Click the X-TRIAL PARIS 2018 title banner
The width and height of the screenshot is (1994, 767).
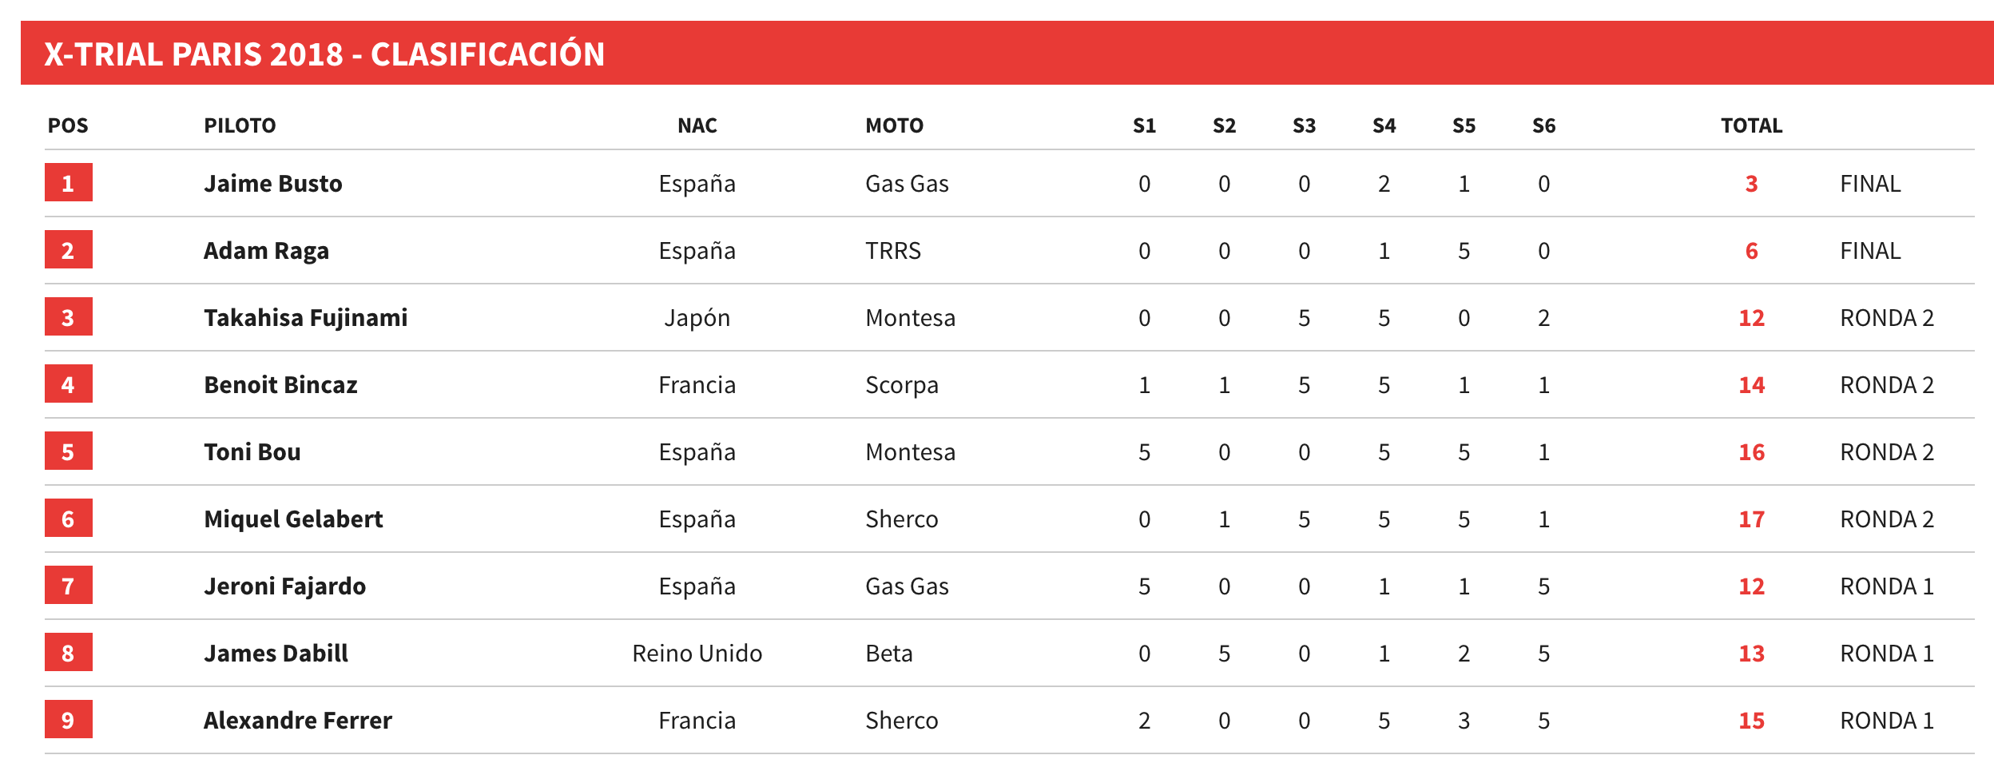point(1007,53)
